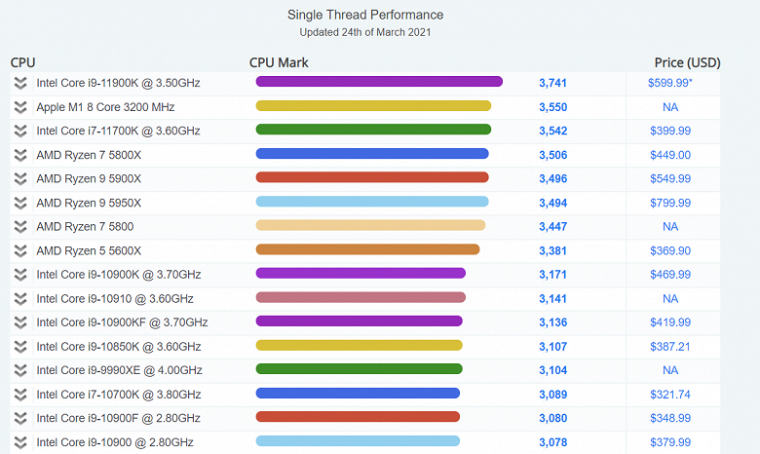
Task: Expand the Intel i9-11900K row chevron
Action: pyautogui.click(x=19, y=83)
